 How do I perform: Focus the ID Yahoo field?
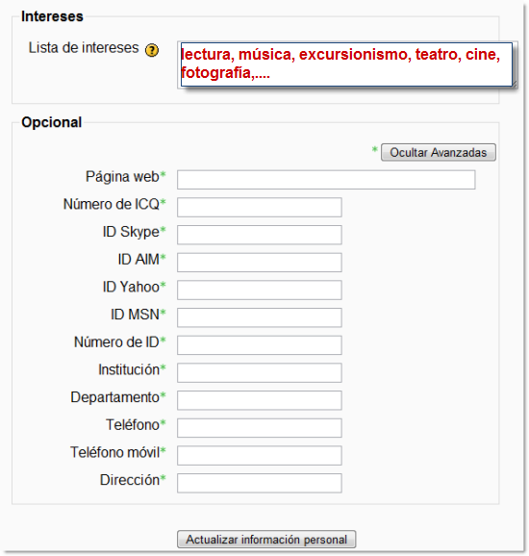click(260, 291)
